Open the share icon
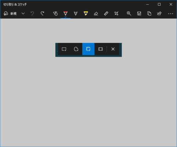Screen dimensions: 177x147 pos(159,13)
